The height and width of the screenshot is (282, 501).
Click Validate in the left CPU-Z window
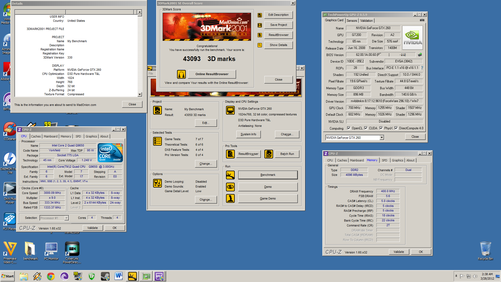click(92, 228)
